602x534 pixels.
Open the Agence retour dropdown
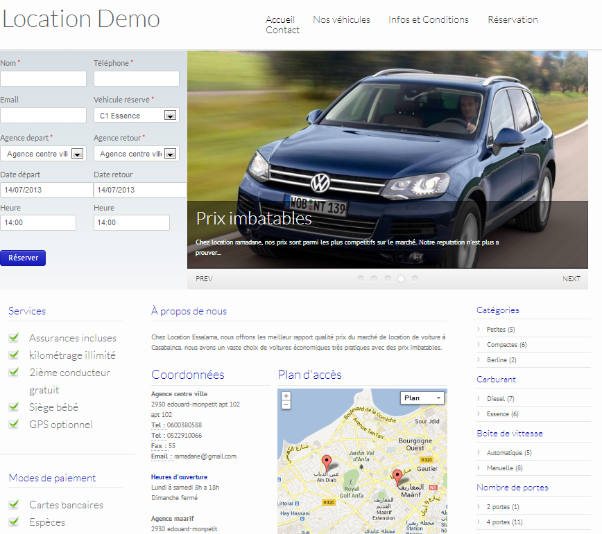click(137, 154)
